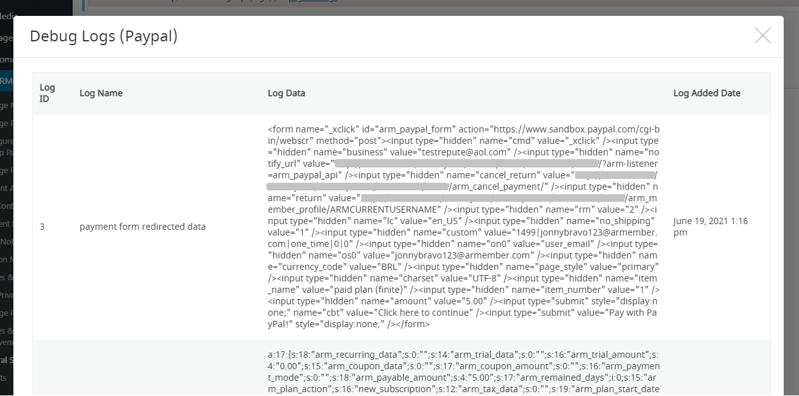The image size is (799, 396).
Task: Click the 'June 19, 2021 1:16 pm' date cell
Action: [711, 227]
